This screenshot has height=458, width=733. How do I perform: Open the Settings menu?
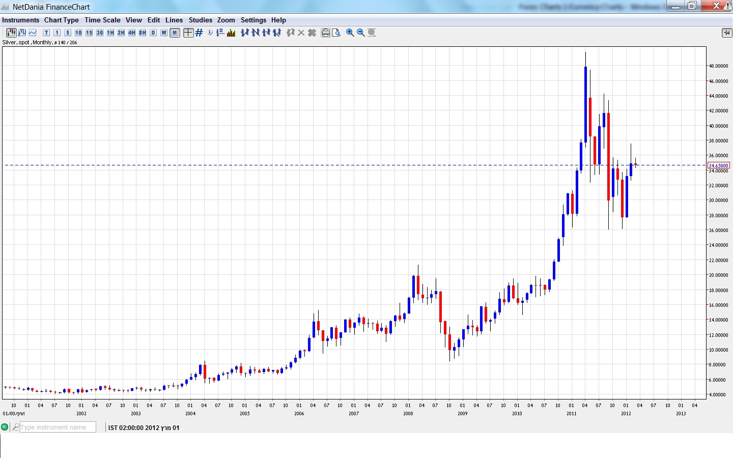point(253,20)
